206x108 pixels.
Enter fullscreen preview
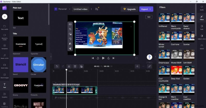coord(136,58)
